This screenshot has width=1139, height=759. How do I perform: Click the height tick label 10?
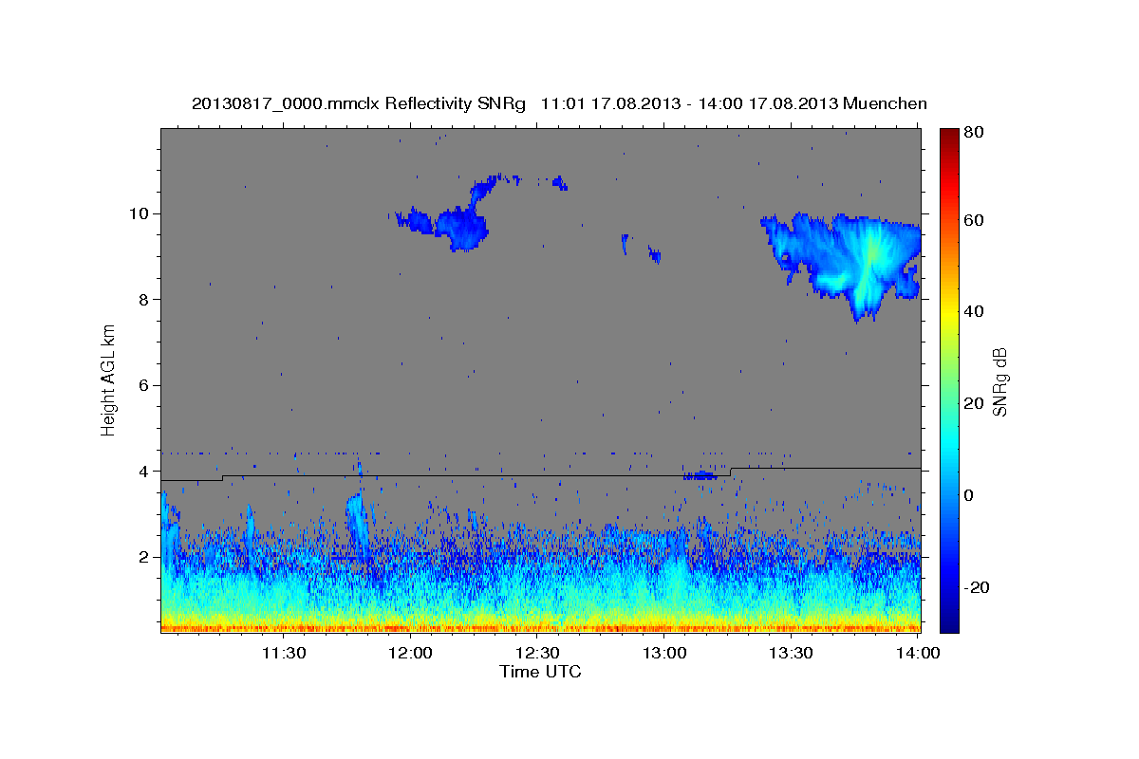coord(141,213)
